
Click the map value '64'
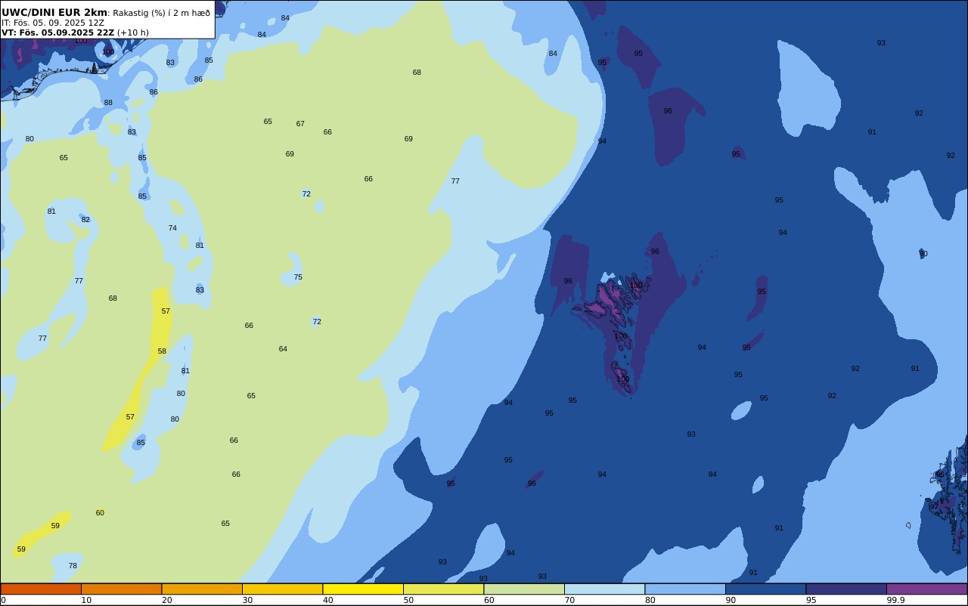coord(283,349)
